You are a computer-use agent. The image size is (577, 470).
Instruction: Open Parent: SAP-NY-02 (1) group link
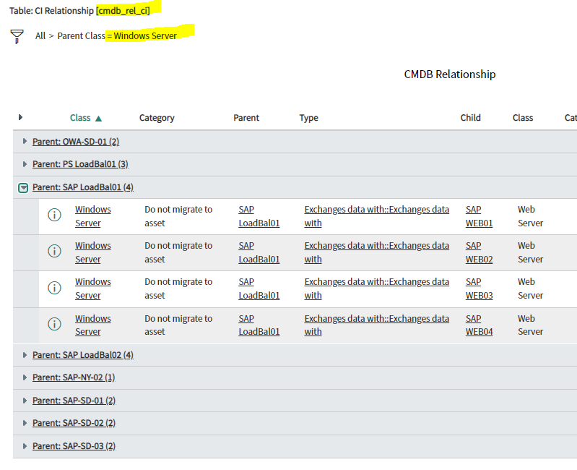click(74, 377)
